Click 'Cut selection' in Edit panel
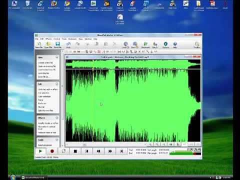 (43, 93)
